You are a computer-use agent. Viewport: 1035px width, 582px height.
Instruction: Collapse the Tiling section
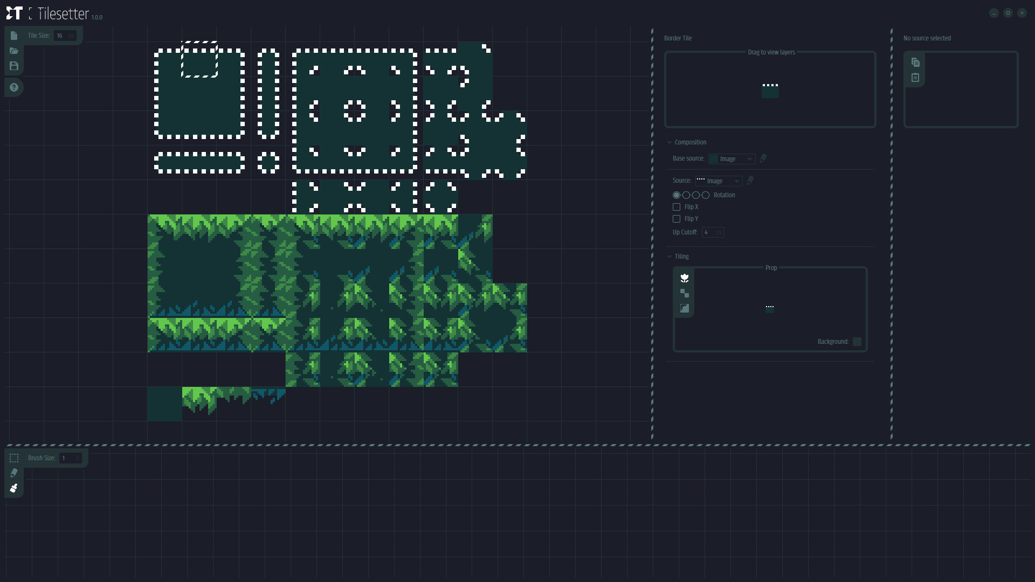pyautogui.click(x=670, y=256)
